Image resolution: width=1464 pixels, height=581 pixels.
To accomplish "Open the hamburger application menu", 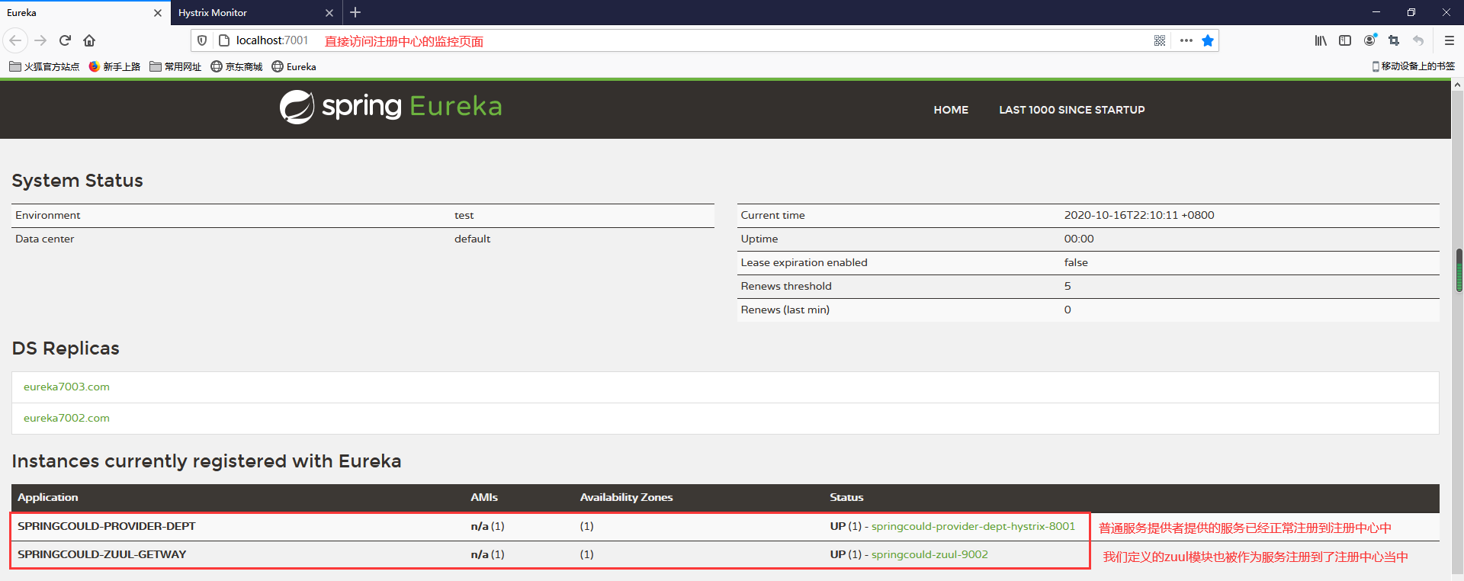I will (1450, 40).
